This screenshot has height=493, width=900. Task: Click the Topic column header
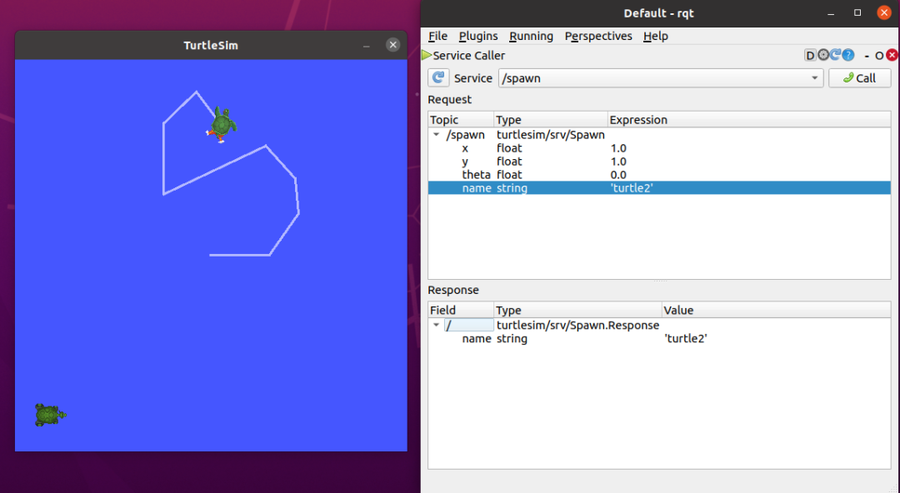tap(461, 119)
